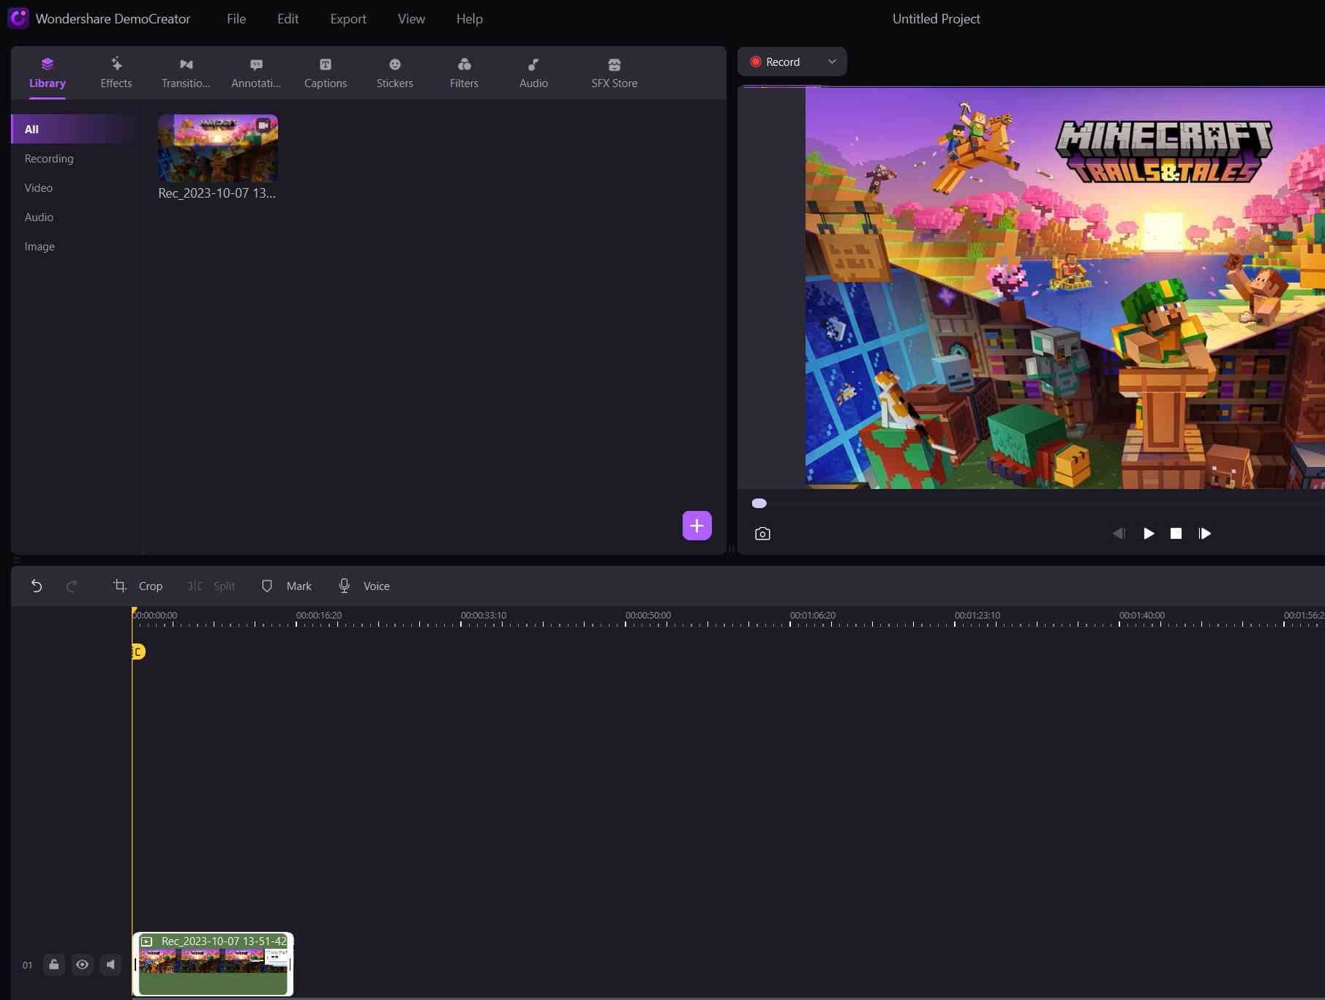Filter library by Video
This screenshot has width=1325, height=1000.
pos(39,188)
